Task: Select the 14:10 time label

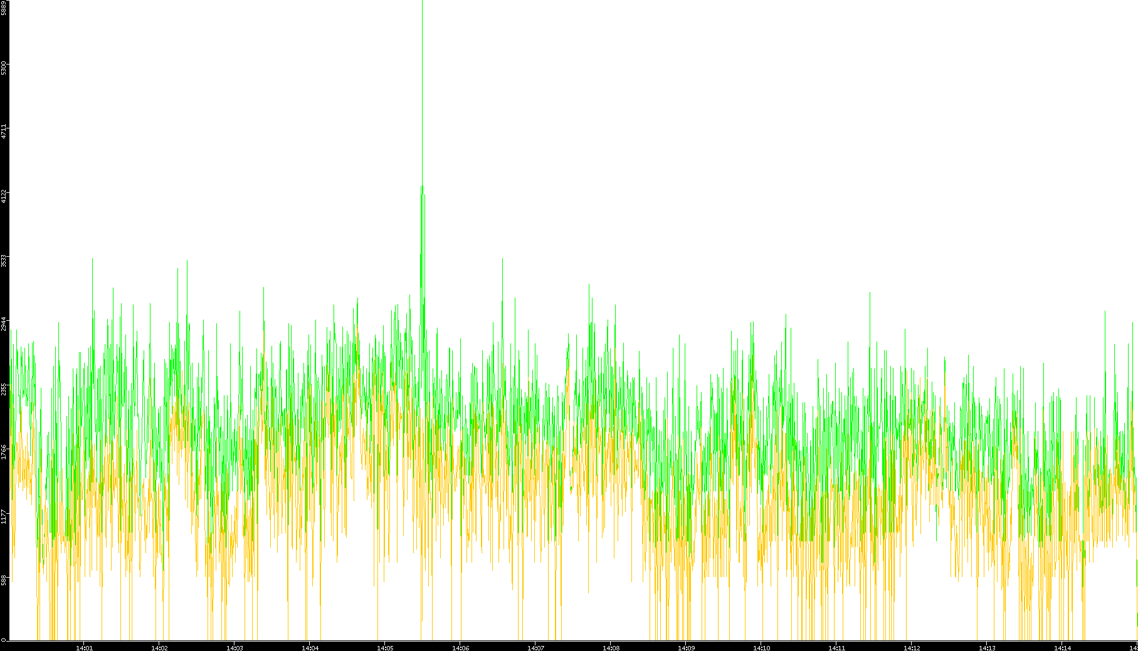Action: click(762, 648)
